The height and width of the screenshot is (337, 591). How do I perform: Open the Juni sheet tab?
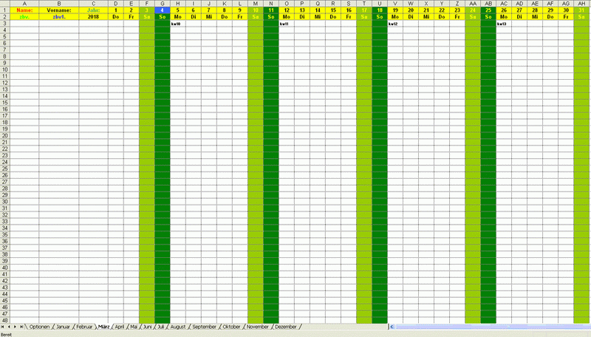[x=147, y=327]
